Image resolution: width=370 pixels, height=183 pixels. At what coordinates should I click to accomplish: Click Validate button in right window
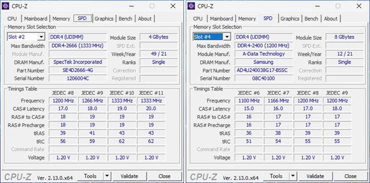[x=315, y=176]
